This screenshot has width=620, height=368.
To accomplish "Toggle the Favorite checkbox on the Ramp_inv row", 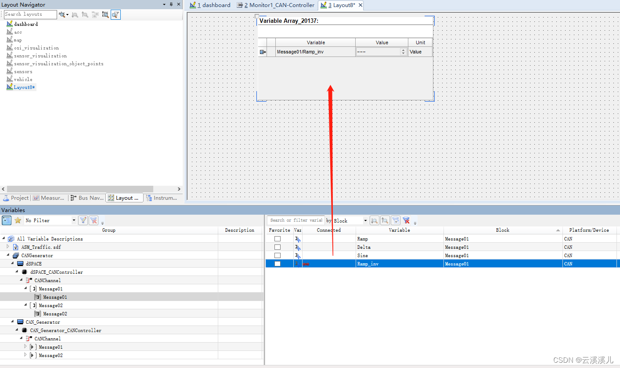I will pyautogui.click(x=278, y=263).
